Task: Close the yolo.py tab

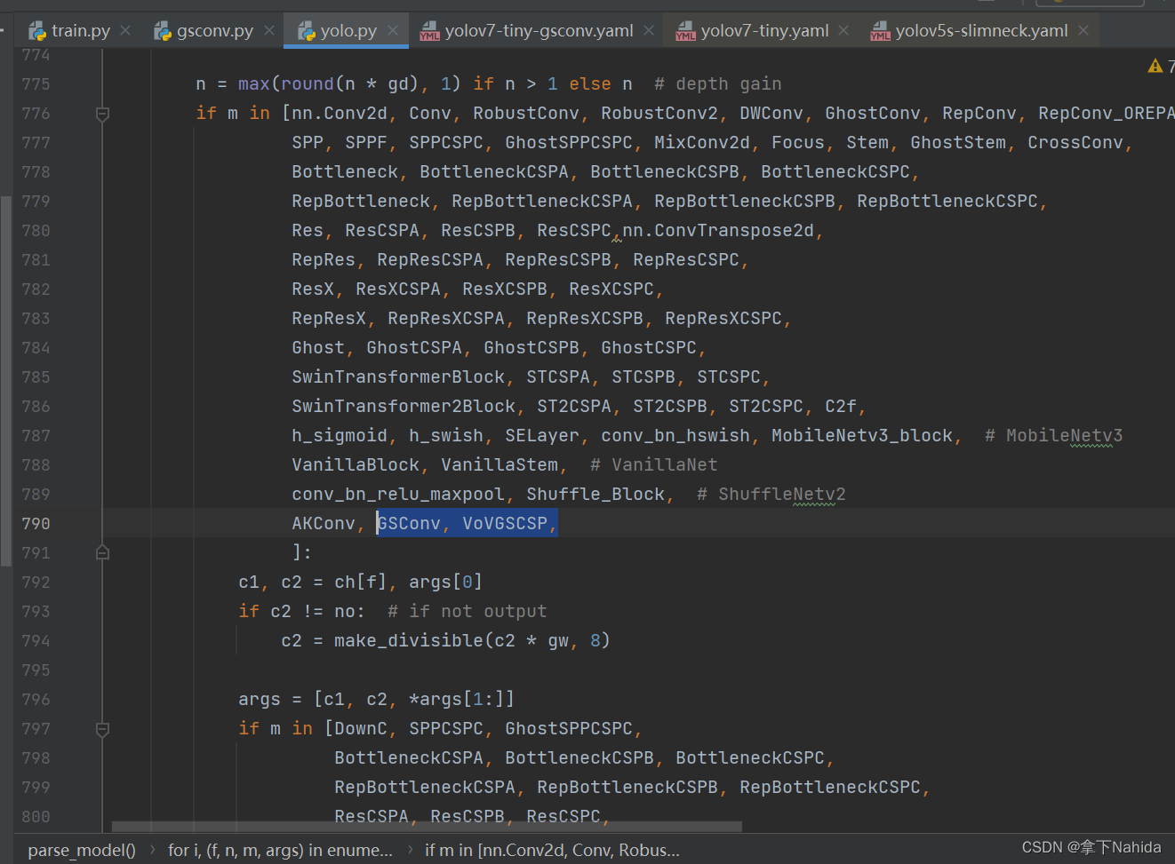Action: point(393,30)
